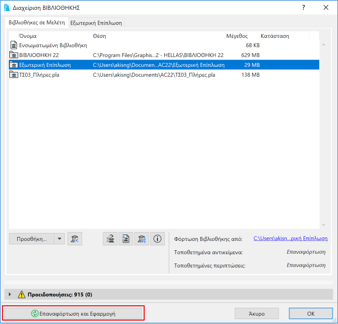Click the ΤΣ03_Πλήρες.pla library icon
The width and height of the screenshot is (338, 324).
coord(14,75)
